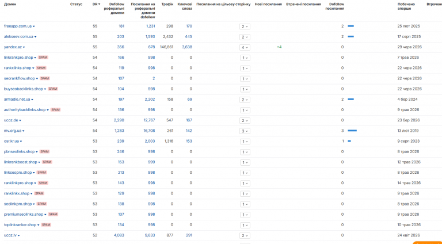Sort by the Нові посилання column header

click(268, 4)
